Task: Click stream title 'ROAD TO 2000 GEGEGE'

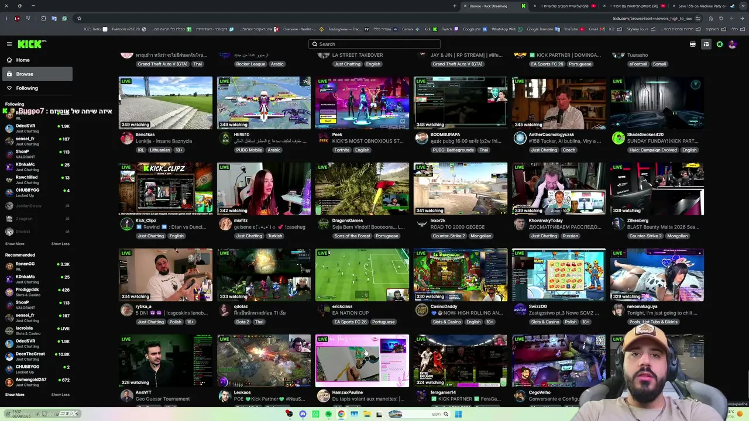Action: point(458,227)
